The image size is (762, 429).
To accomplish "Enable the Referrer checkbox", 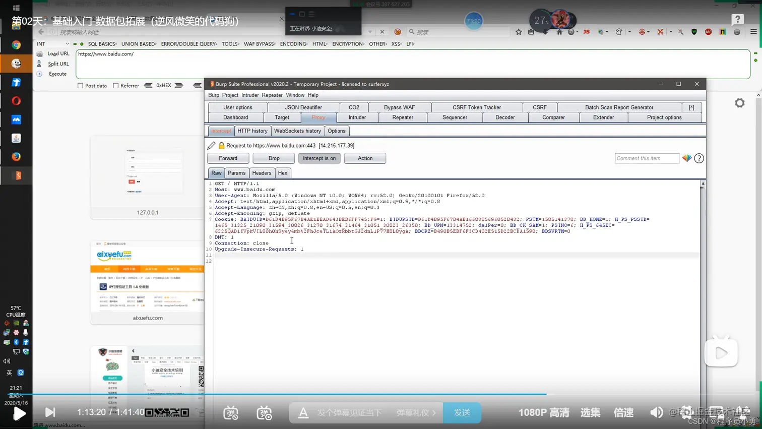I will (x=116, y=86).
